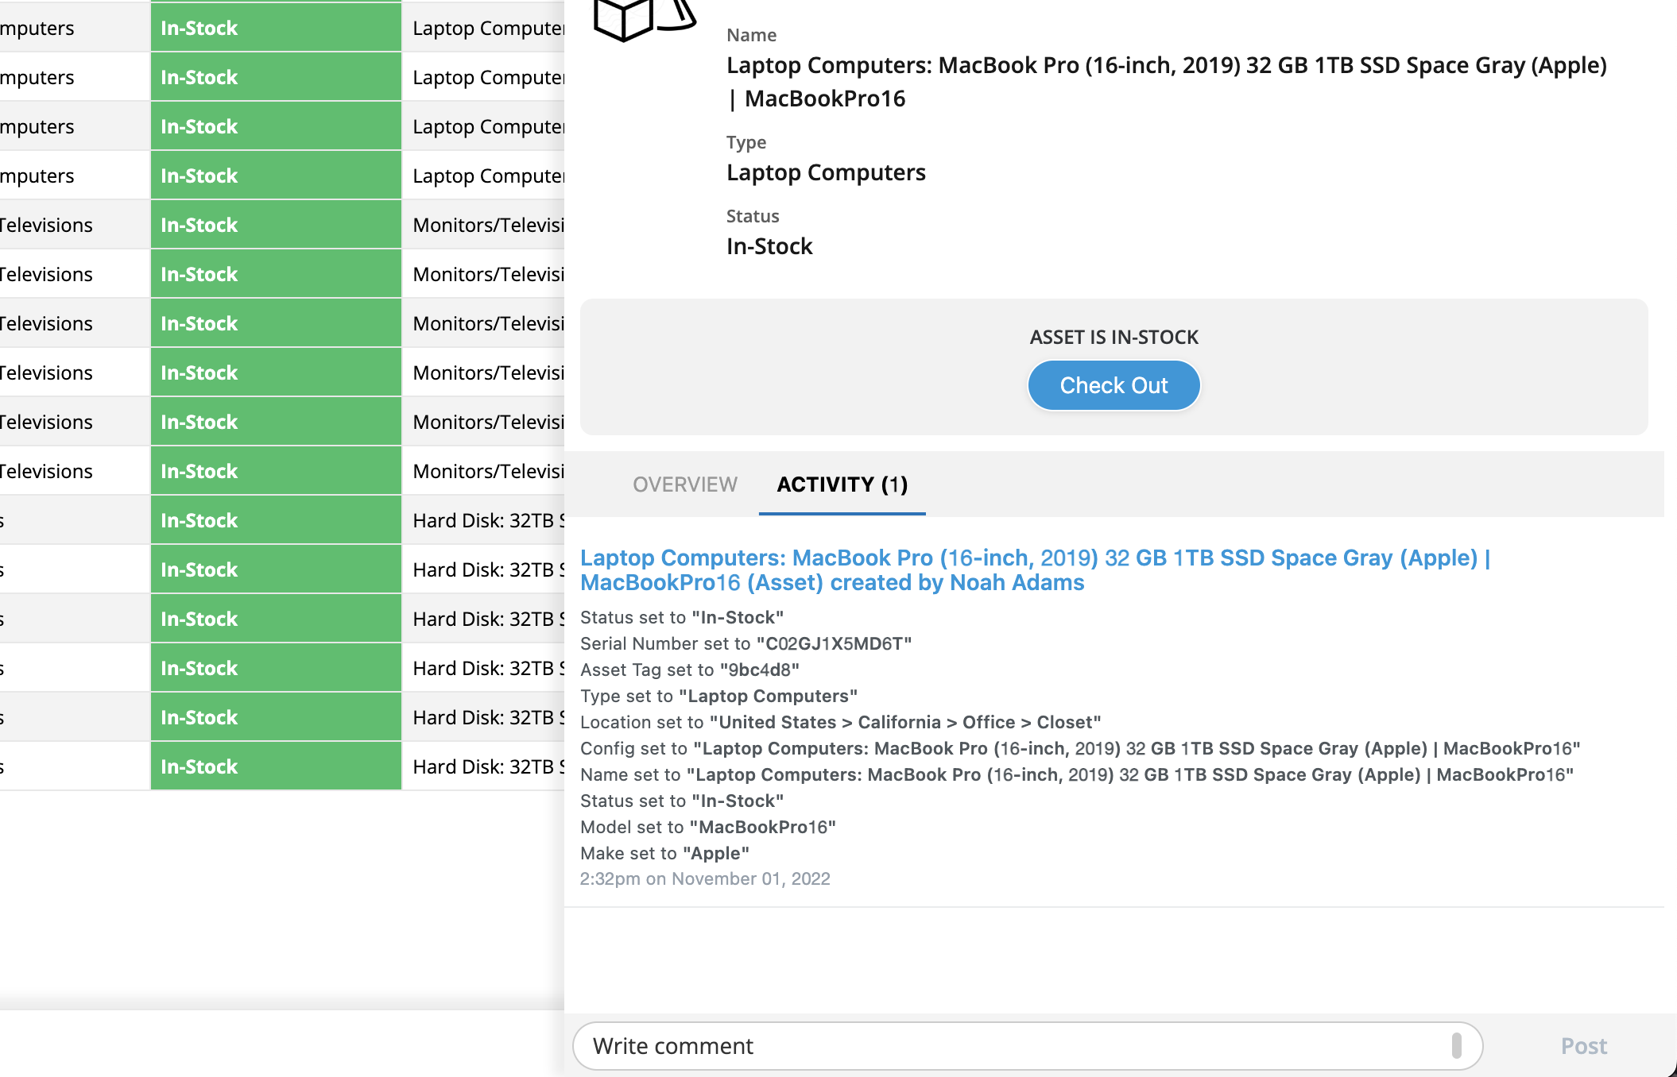Switch to the OVERVIEW tab
Image resolution: width=1677 pixels, height=1077 pixels.
684,484
